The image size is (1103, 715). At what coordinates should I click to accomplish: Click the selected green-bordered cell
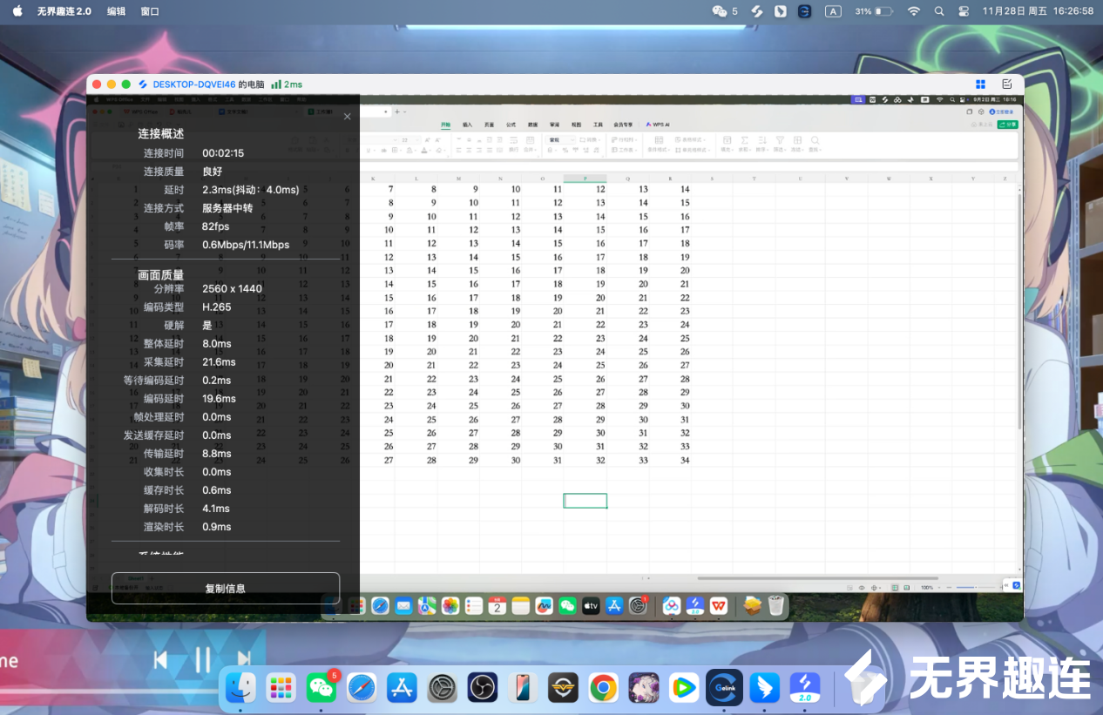(585, 501)
